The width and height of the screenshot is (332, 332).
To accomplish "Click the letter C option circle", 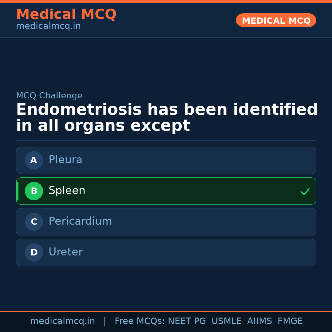I will coord(34,222).
